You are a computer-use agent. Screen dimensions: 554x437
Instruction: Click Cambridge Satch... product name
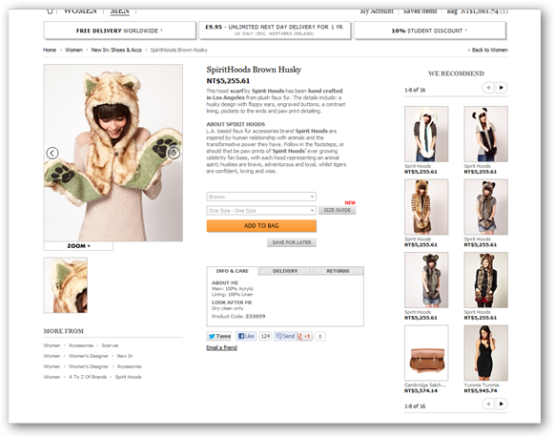tap(424, 385)
